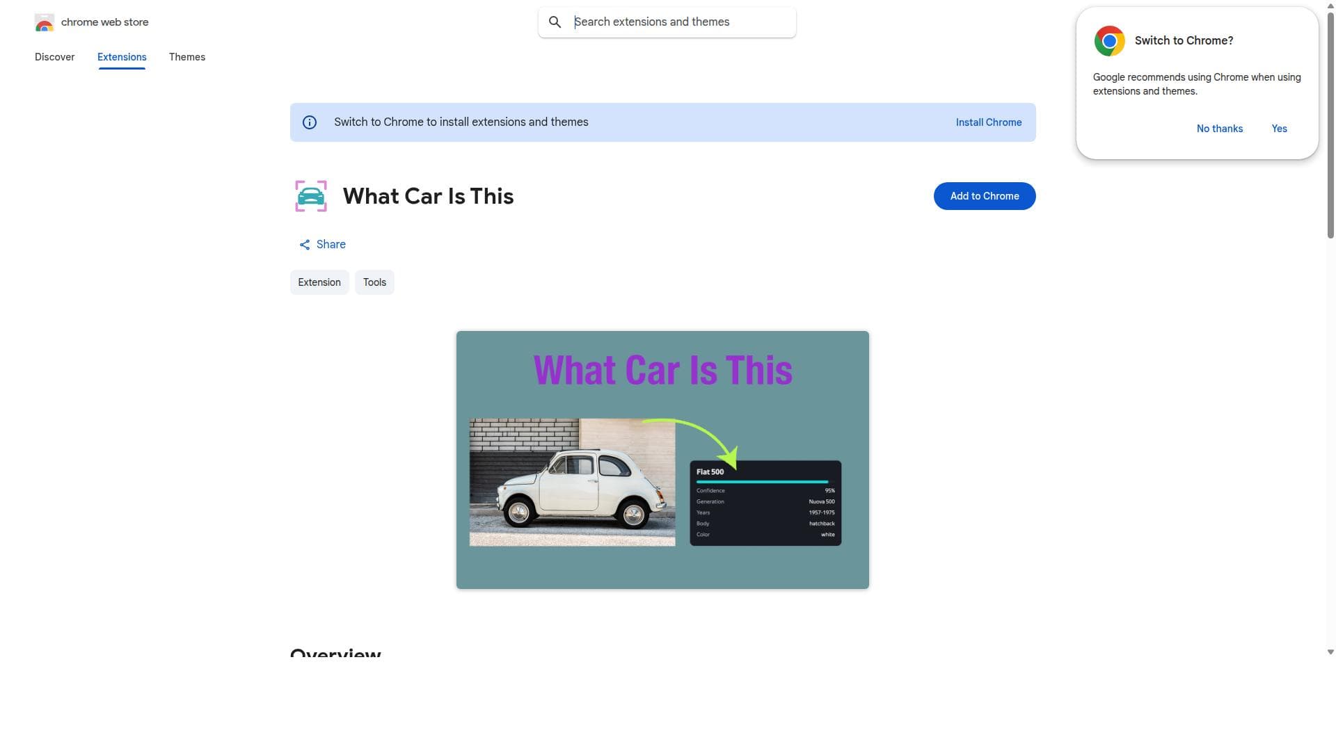Select the Tools category chip
Screen dimensions: 1336x751
pos(374,282)
